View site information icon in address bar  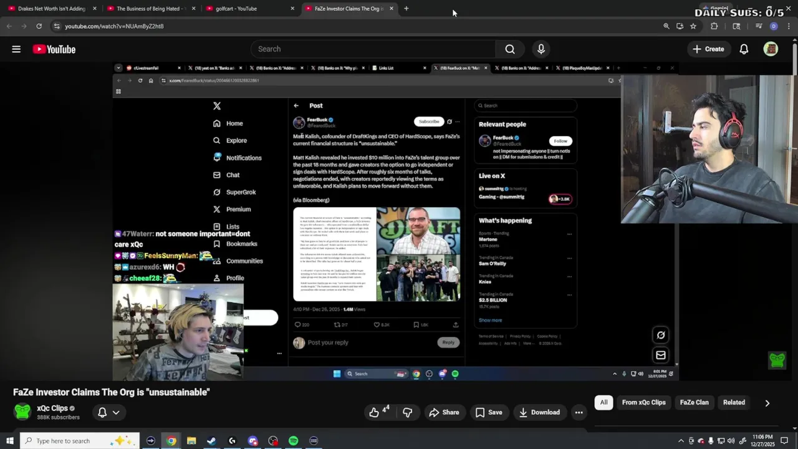57,26
